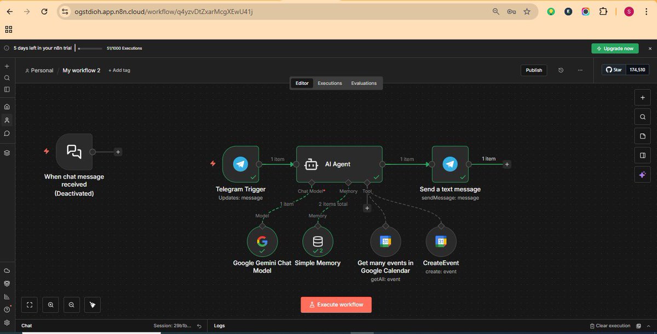Screen dimensions: 657x334
Task: Toggle the sidebar collapse icon
Action: click(7, 89)
